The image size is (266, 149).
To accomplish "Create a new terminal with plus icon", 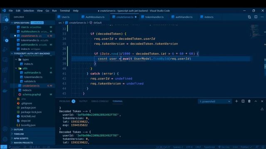I will click(236, 101).
